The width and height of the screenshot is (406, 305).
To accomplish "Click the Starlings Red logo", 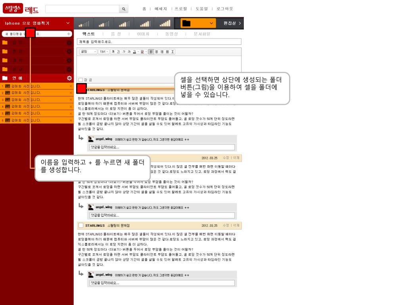I will tap(21, 9).
